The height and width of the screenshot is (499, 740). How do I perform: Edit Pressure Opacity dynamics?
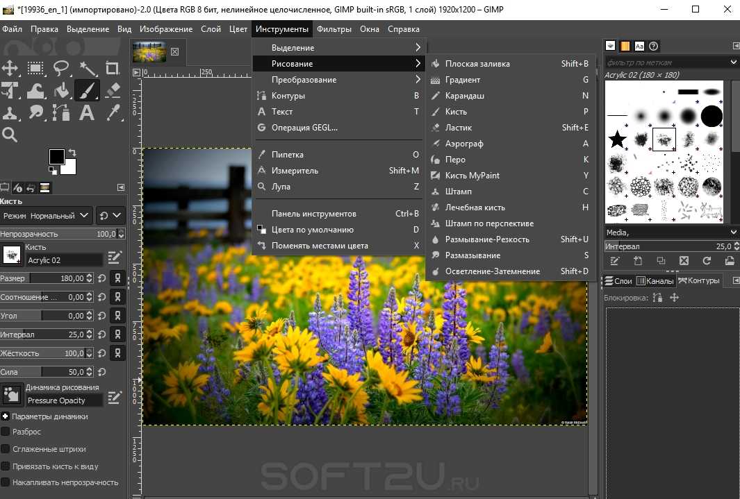pos(115,398)
